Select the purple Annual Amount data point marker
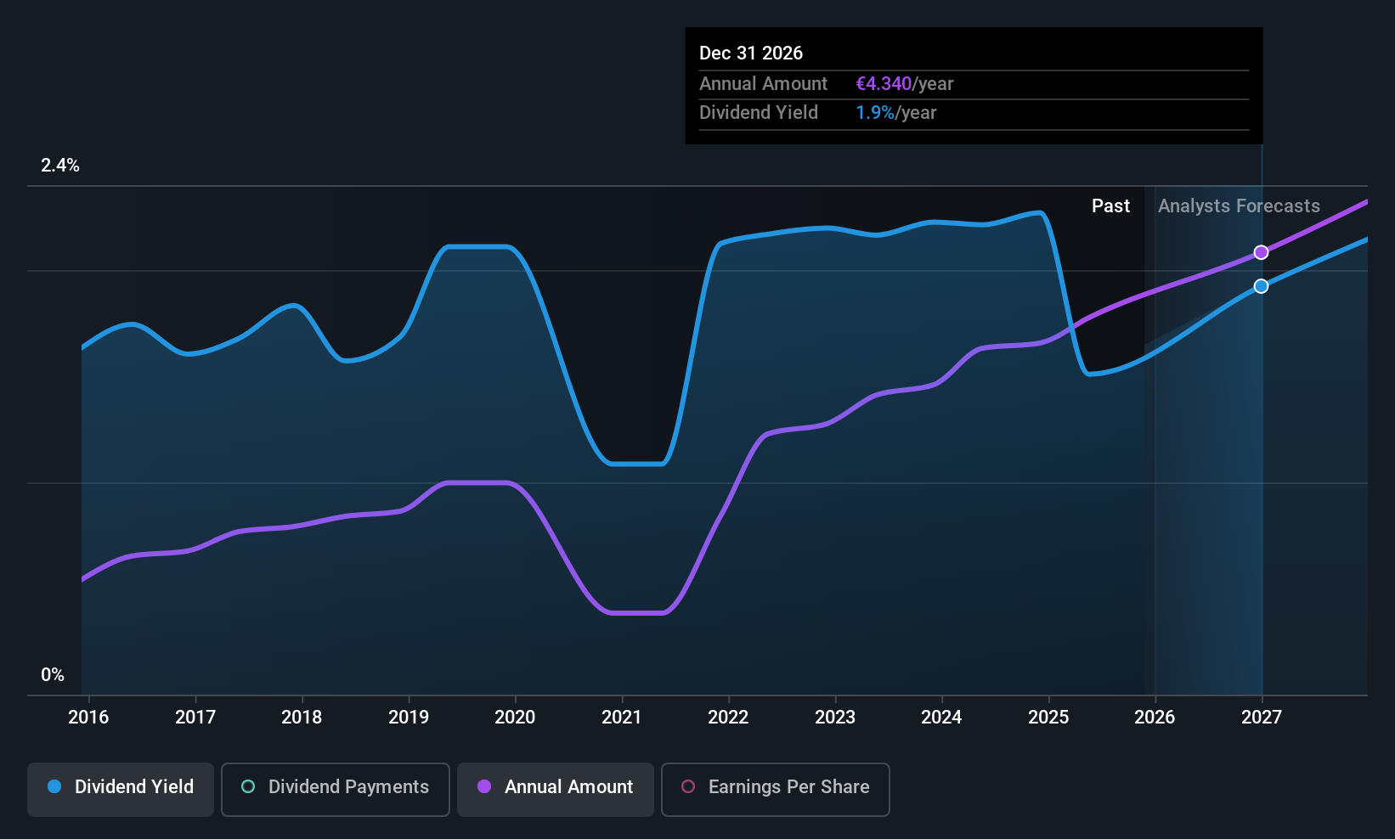Screen dimensions: 1395x839 point(1262,252)
